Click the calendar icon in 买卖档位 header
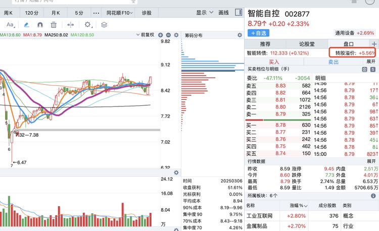 point(364,70)
